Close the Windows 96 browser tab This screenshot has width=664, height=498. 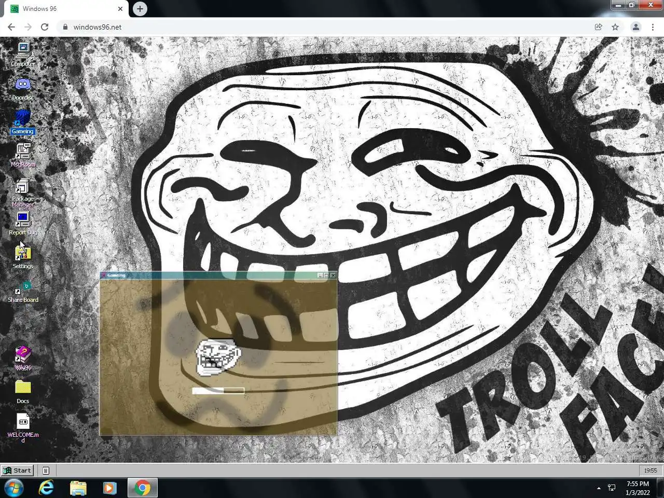click(x=120, y=9)
